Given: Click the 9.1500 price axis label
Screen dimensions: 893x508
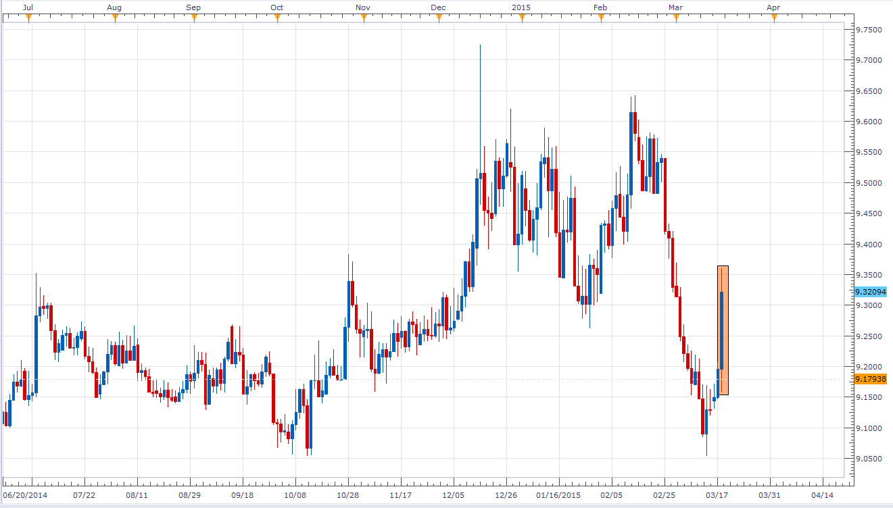Looking at the screenshot, I should click(868, 397).
